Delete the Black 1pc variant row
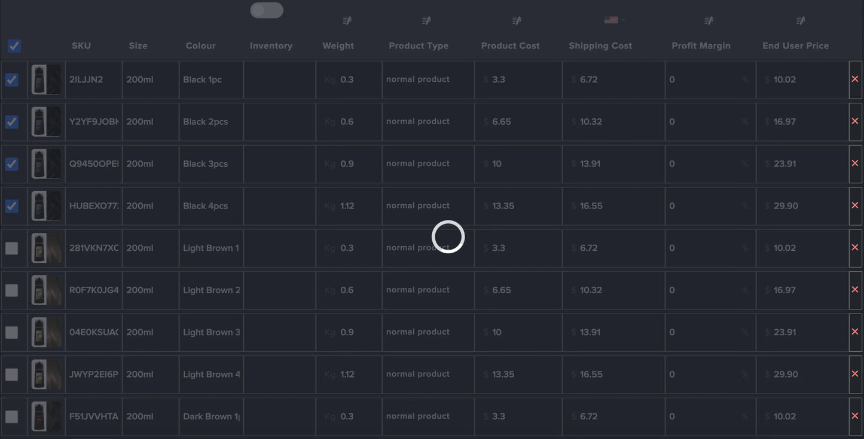 tap(855, 79)
